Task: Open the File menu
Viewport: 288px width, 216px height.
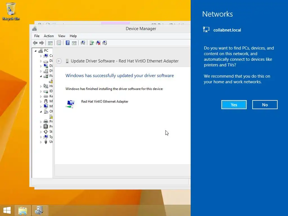Action: tap(37, 36)
